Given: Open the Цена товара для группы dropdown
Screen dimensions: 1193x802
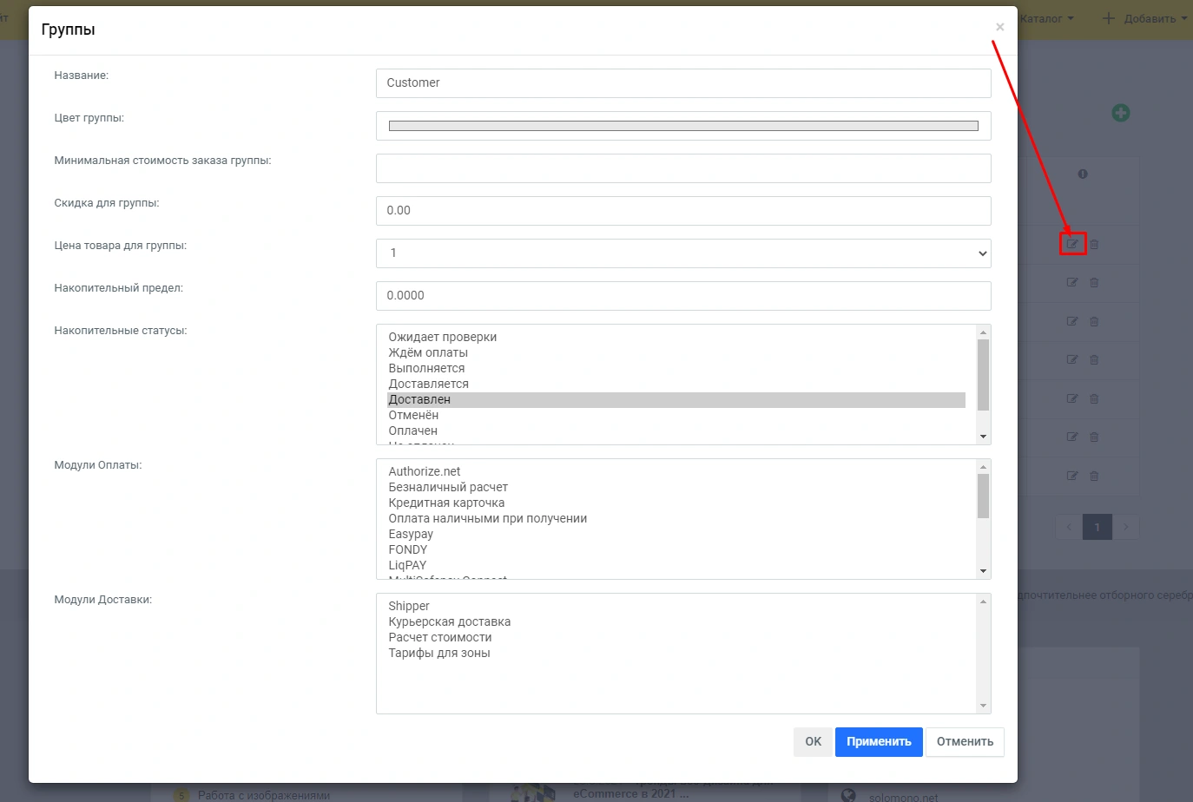Looking at the screenshot, I should pos(682,253).
